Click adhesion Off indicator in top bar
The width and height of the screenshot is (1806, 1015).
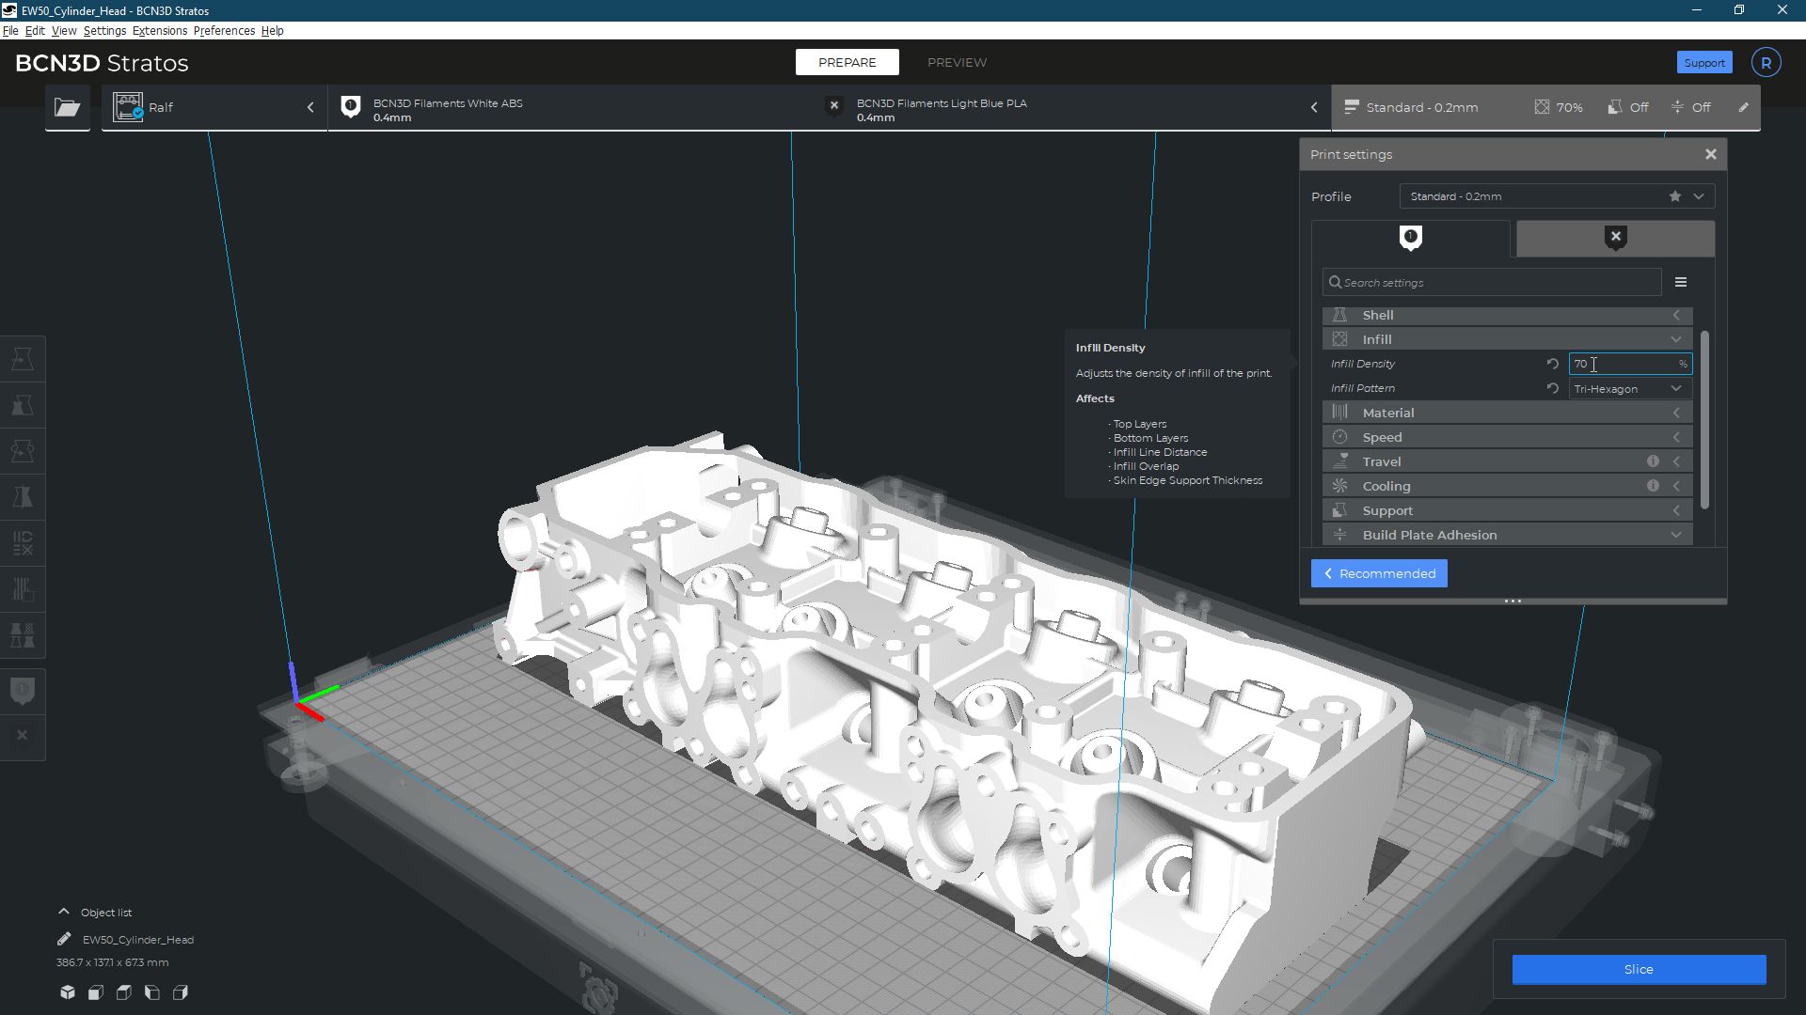point(1690,107)
